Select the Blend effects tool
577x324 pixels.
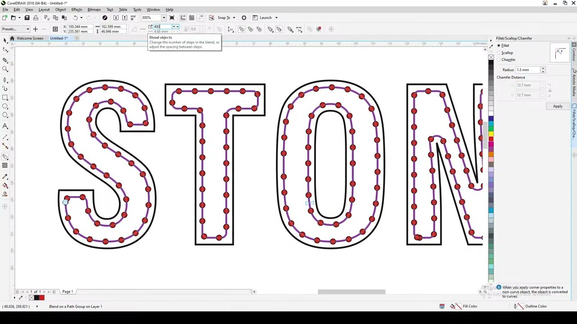(5, 157)
